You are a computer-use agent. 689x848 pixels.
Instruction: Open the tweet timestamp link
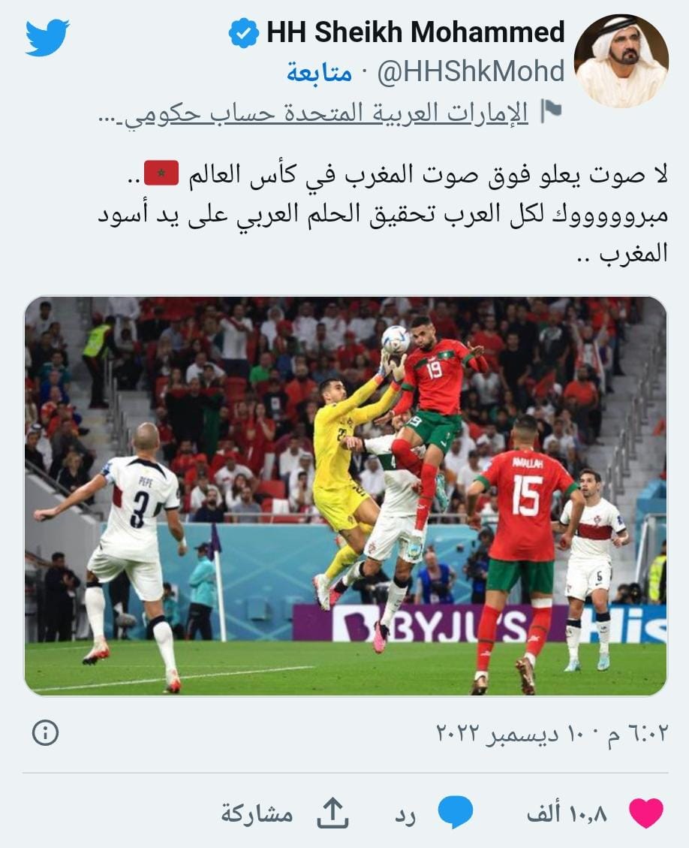551,733
